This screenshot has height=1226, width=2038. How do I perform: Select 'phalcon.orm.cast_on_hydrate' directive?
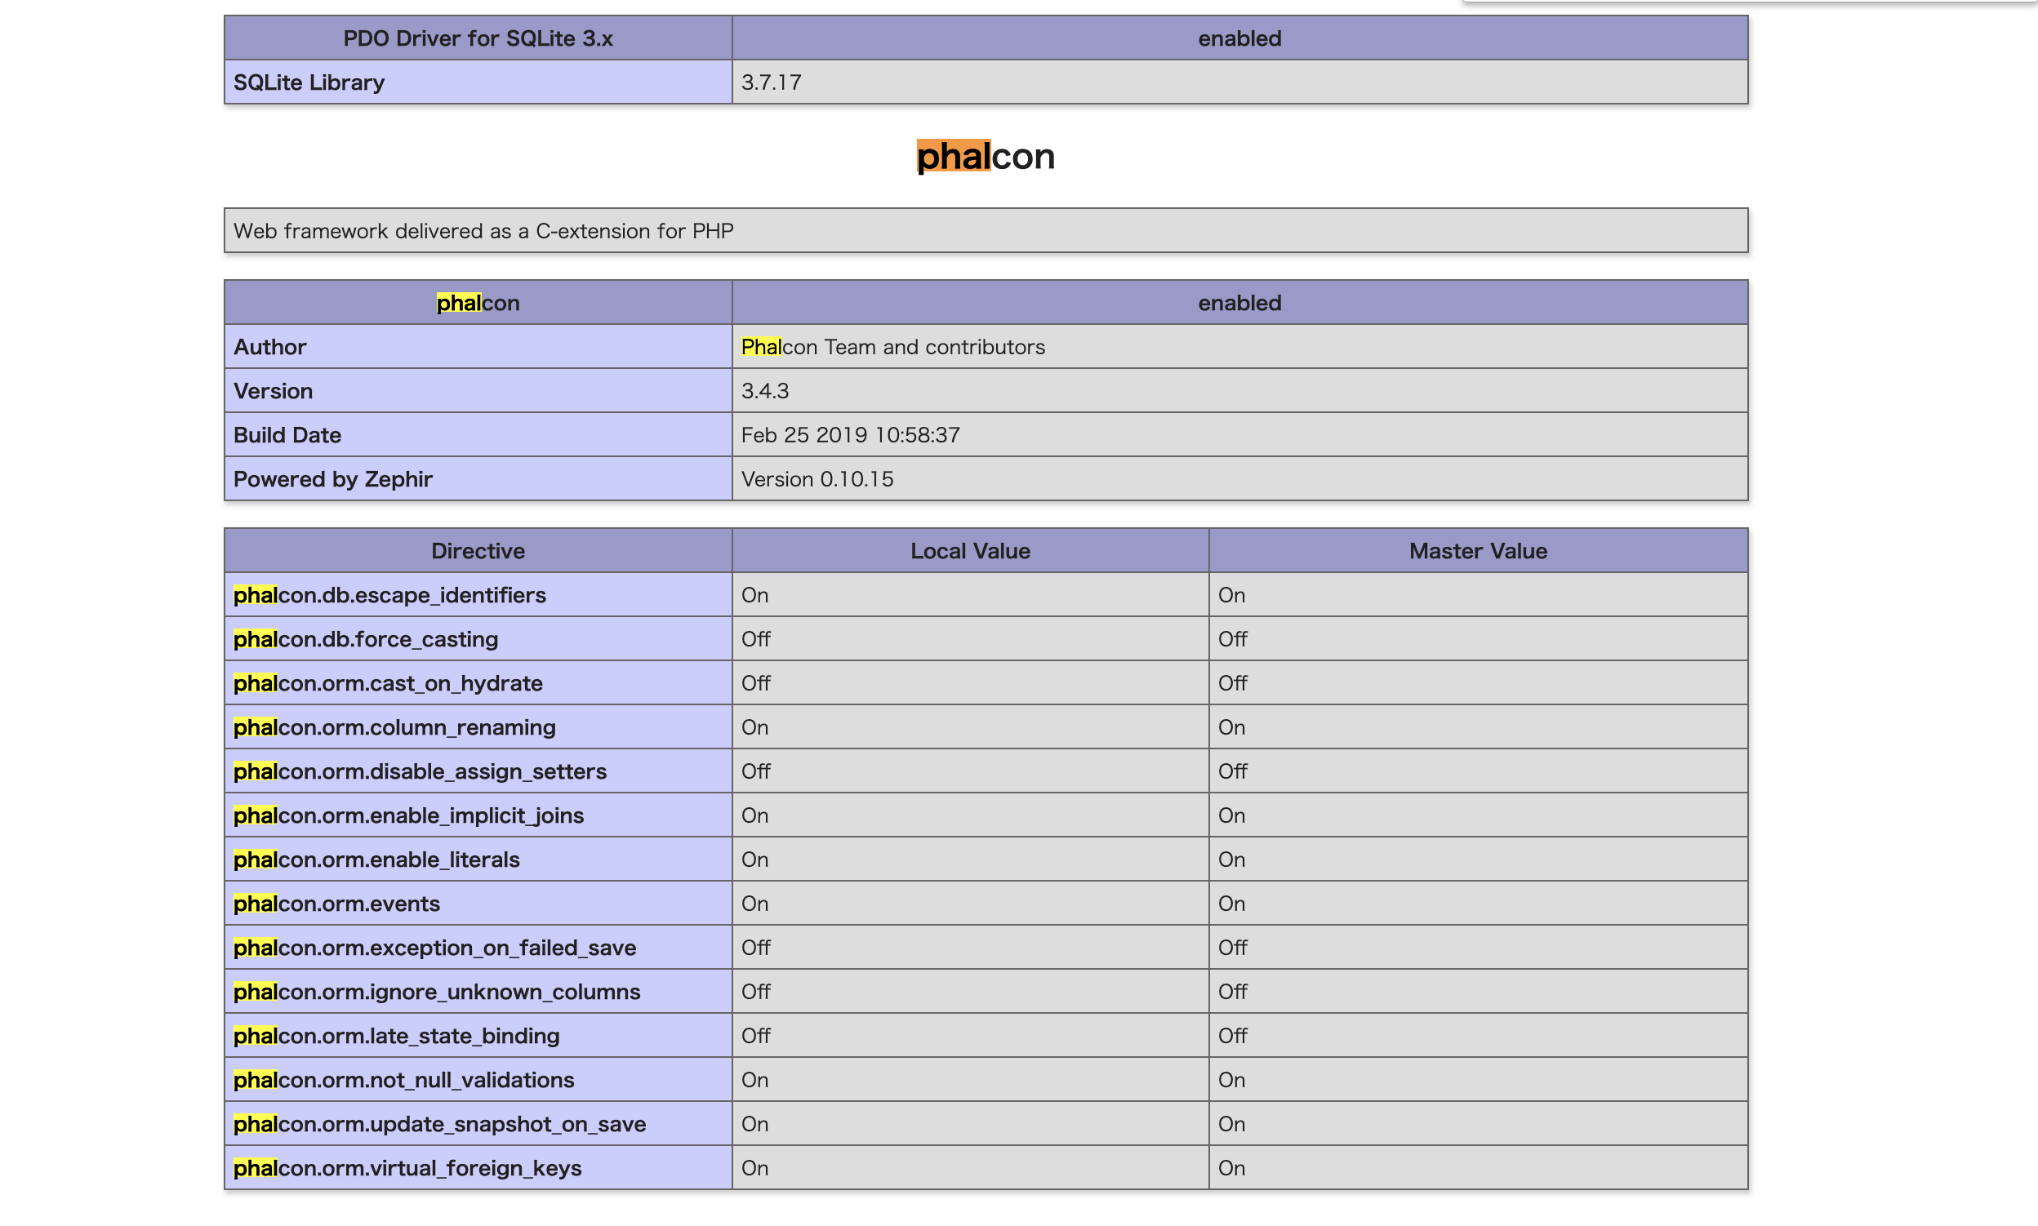(x=388, y=682)
